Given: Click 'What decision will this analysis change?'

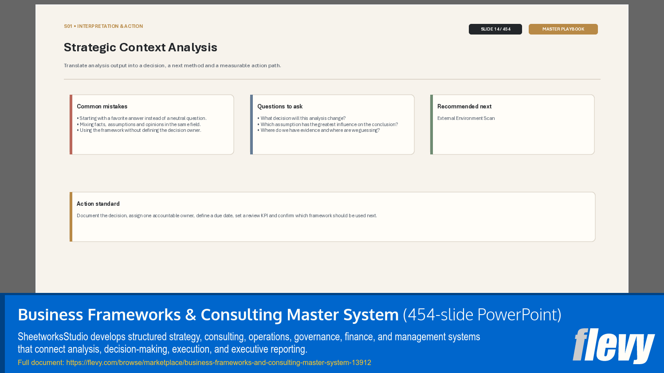Looking at the screenshot, I should point(302,118).
